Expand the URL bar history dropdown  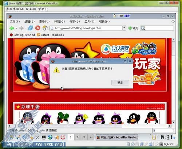click(124, 28)
